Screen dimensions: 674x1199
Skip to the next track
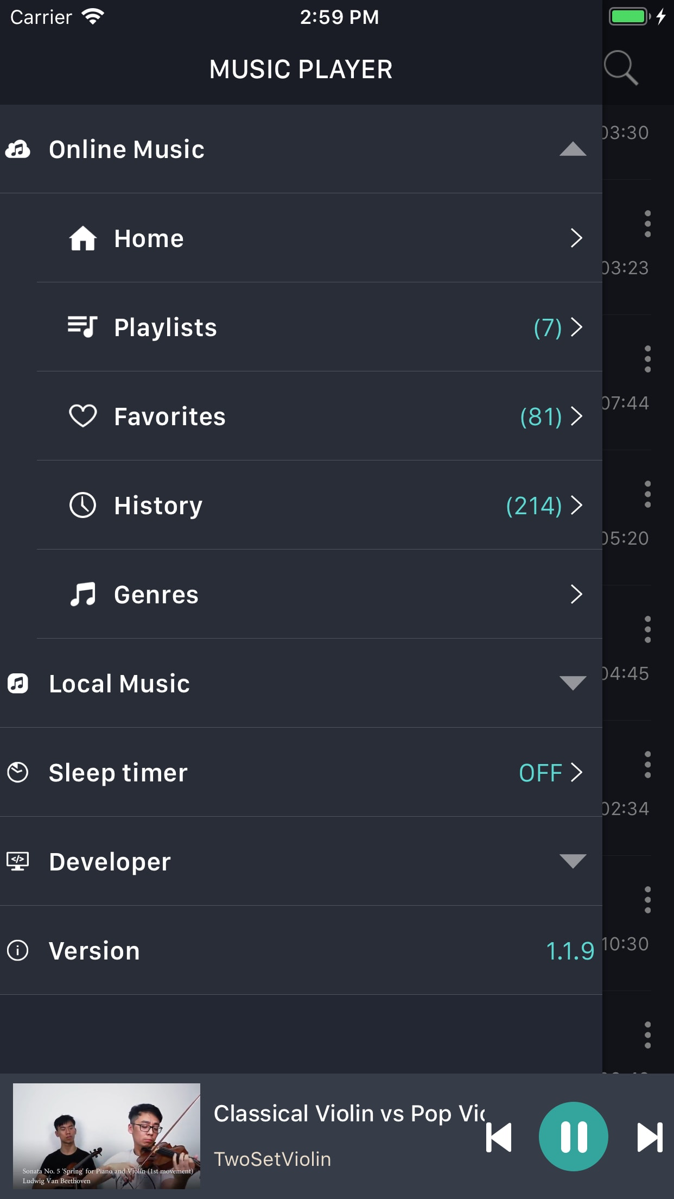pos(650,1137)
